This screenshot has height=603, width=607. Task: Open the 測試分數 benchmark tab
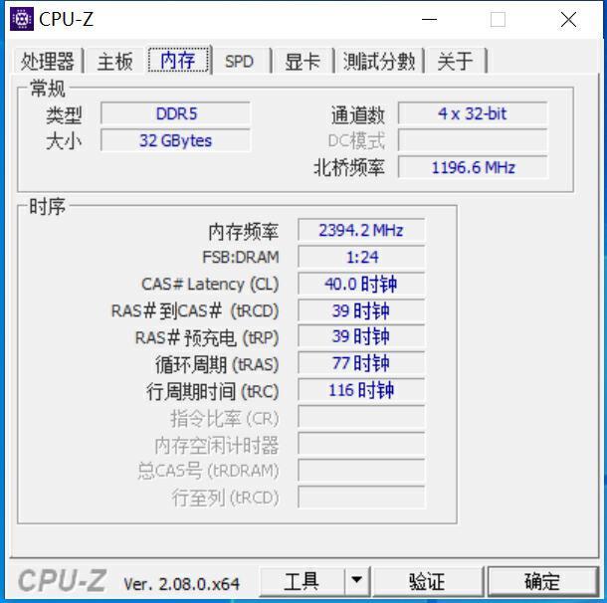(379, 61)
